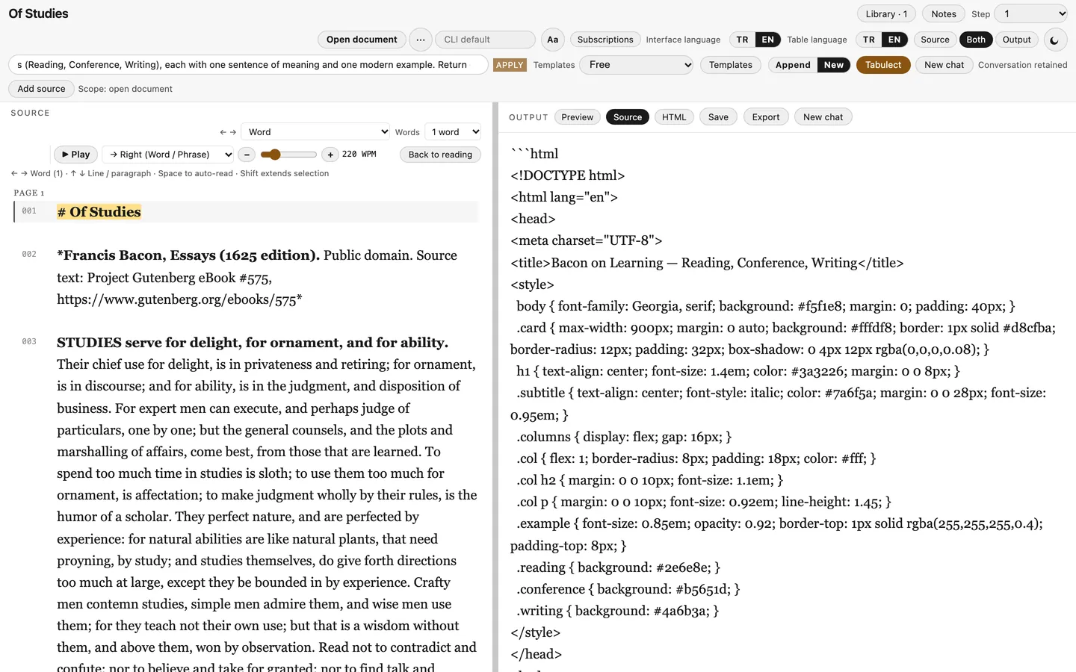Focus the CLI default input field
This screenshot has height=672, width=1076.
point(485,40)
